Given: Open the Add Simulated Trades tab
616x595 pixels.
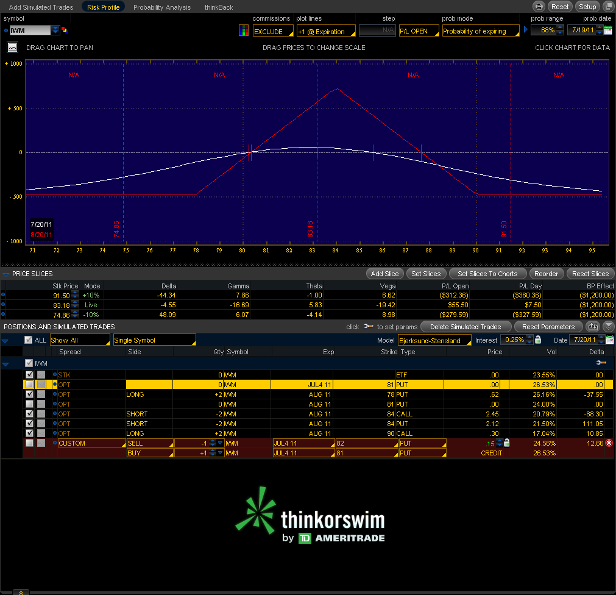Looking at the screenshot, I should pos(41,7).
